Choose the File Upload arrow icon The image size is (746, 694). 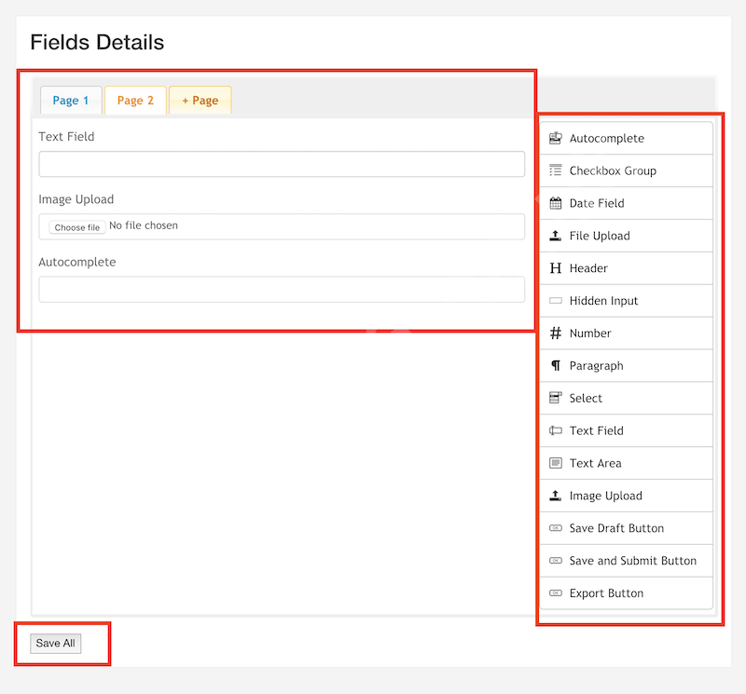(555, 236)
